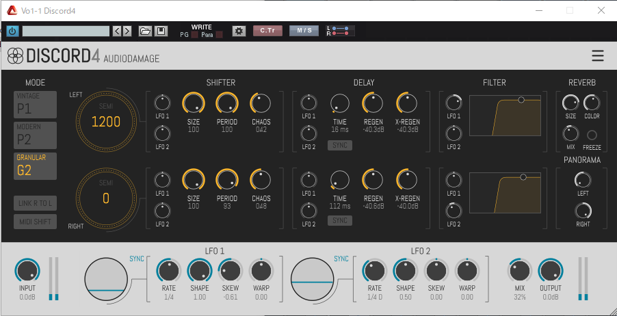The height and width of the screenshot is (316, 617).
Task: Click LFO 2 RATE knob
Action: [x=375, y=271]
